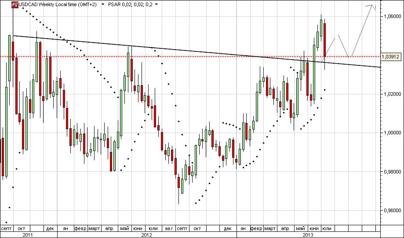This screenshot has width=404, height=238.
Task: Click the PSAR 0,02; 0,02; 0,2 label
Action: point(130,4)
